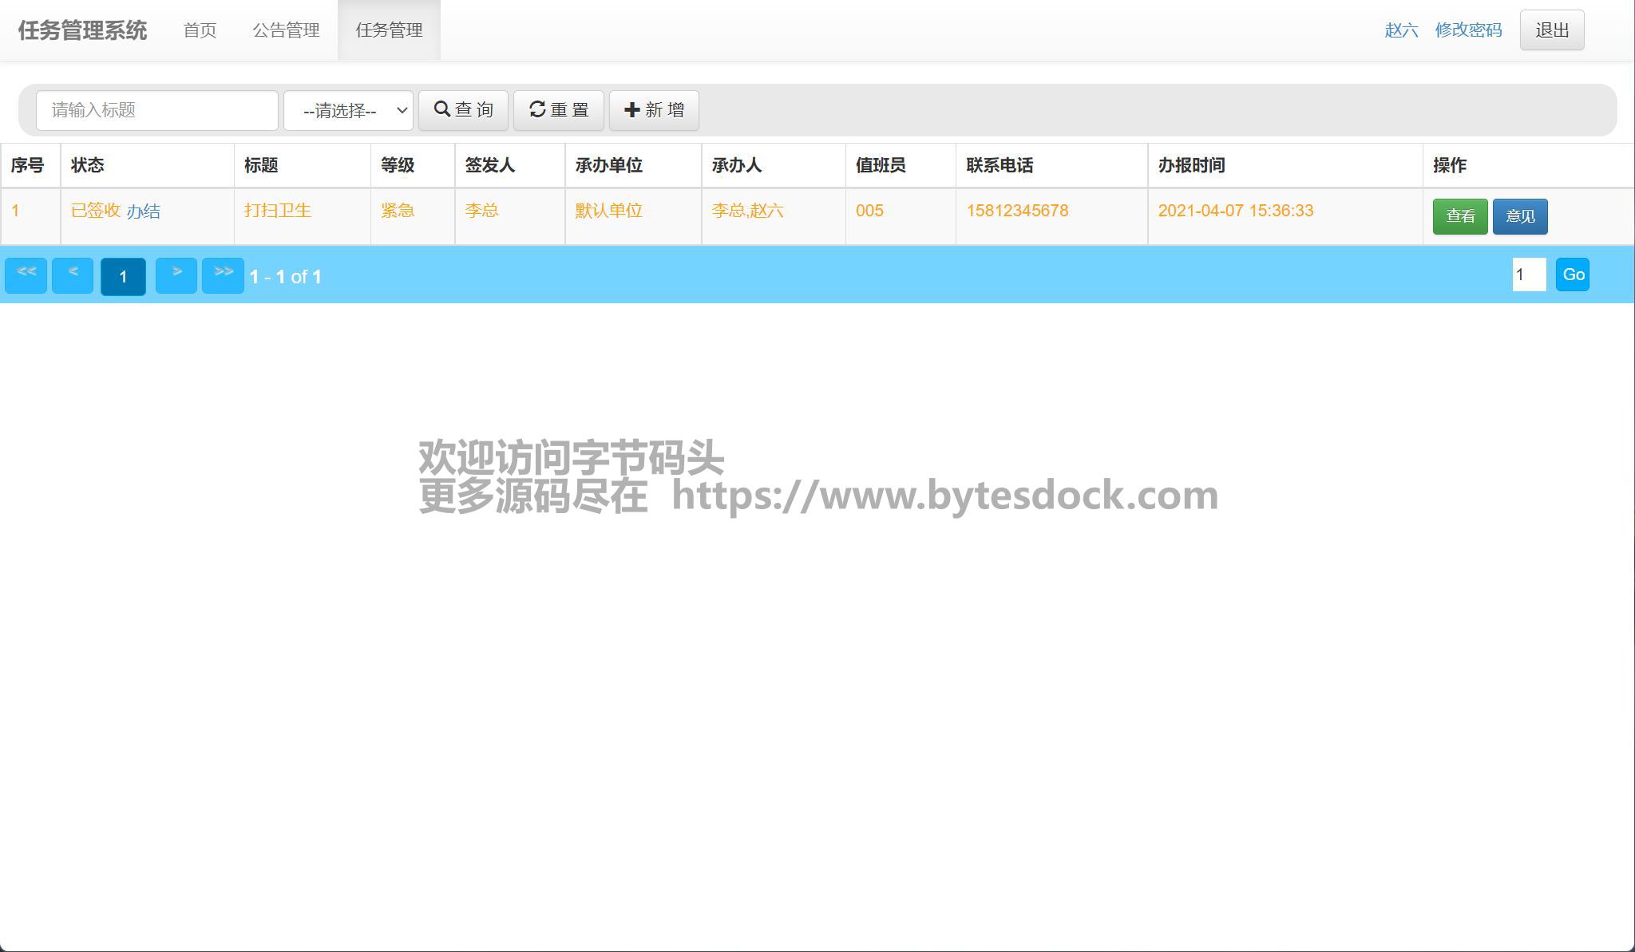
Task: Click the refresh icon Reset button
Action: tap(558, 110)
